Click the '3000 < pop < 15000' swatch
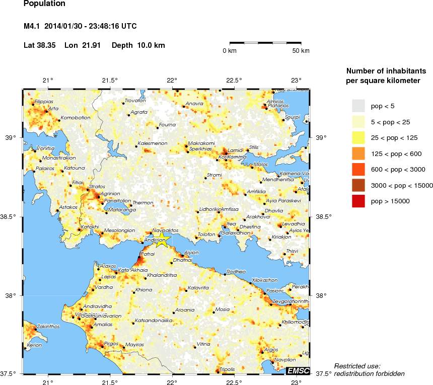 pyautogui.click(x=358, y=186)
